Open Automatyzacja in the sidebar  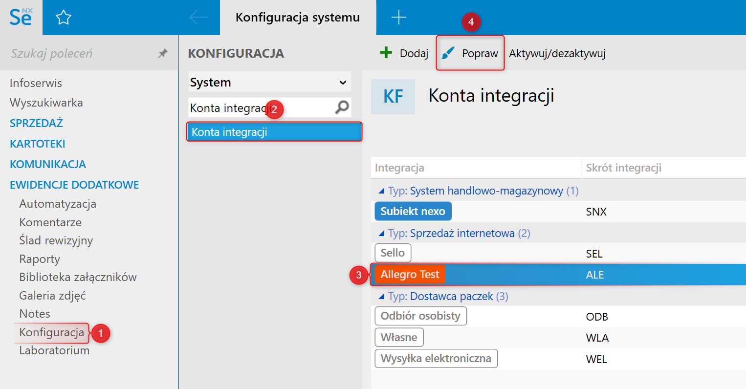tap(58, 204)
